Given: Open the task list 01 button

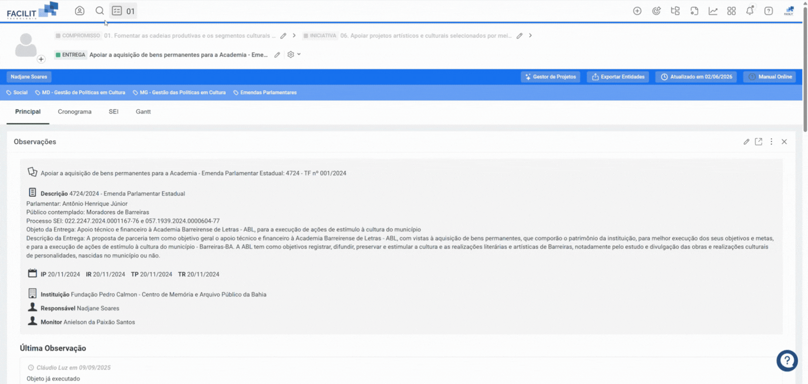Looking at the screenshot, I should 123,11.
